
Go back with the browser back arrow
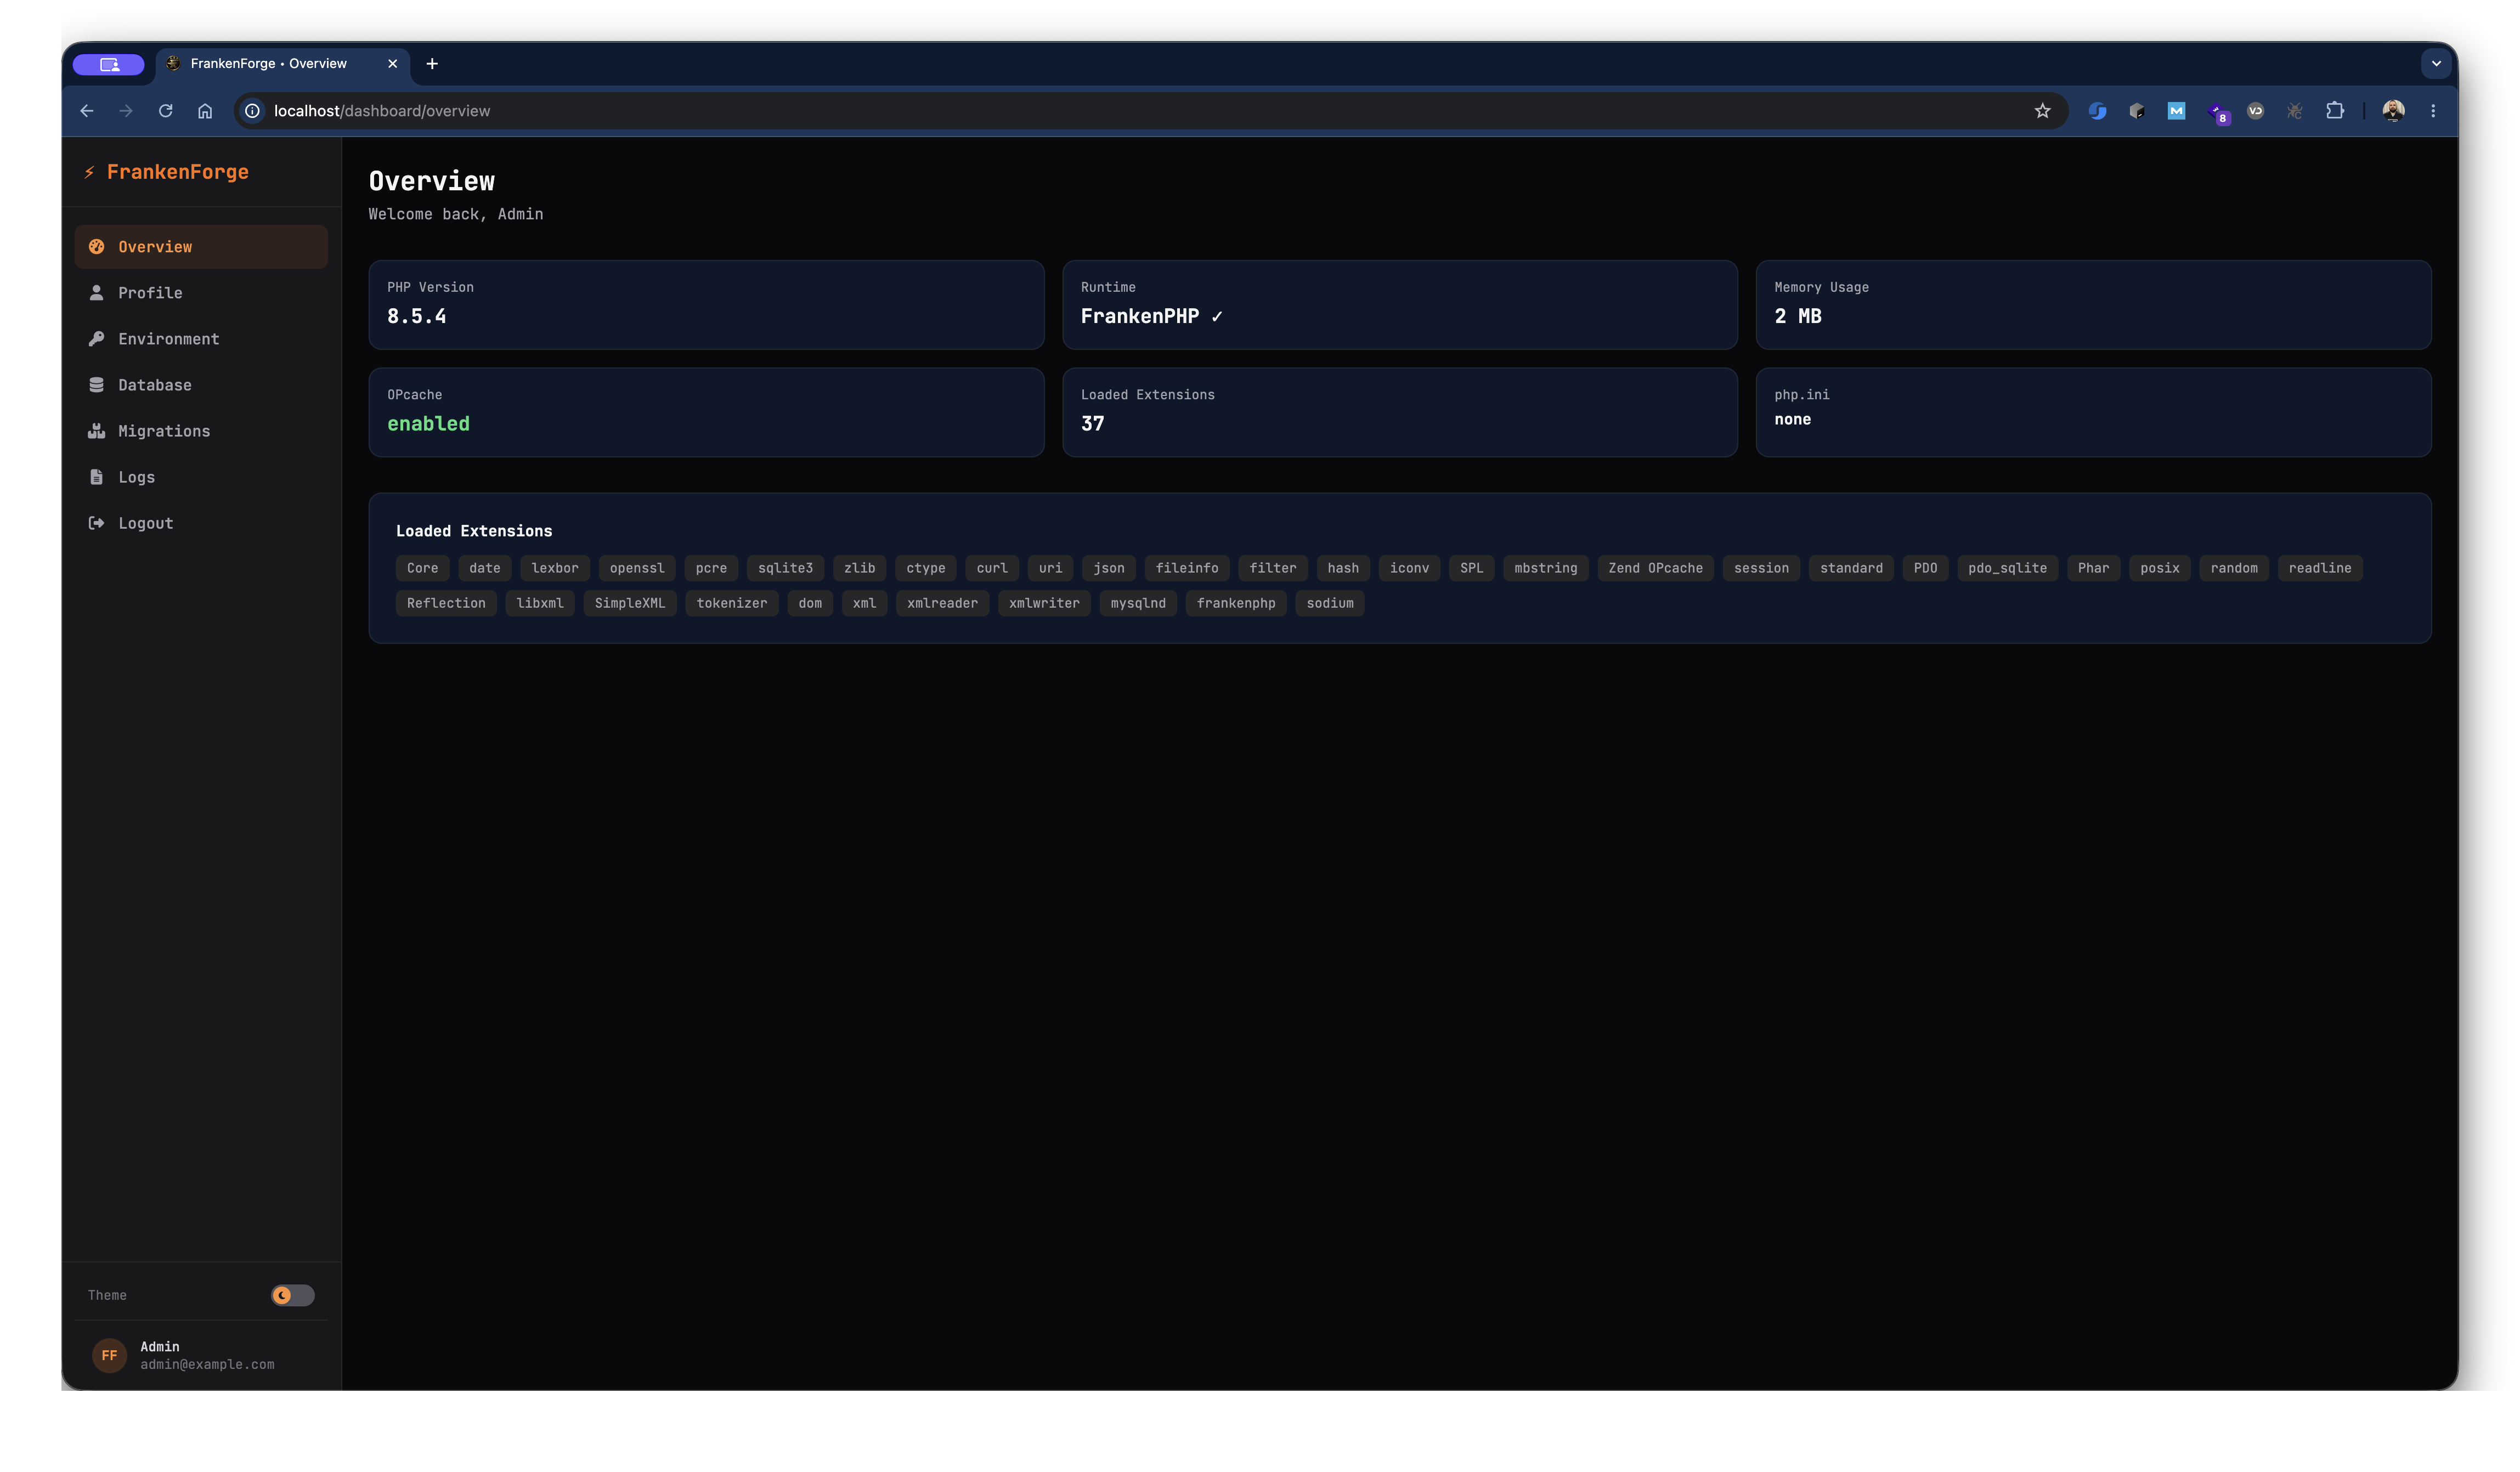[x=87, y=111]
